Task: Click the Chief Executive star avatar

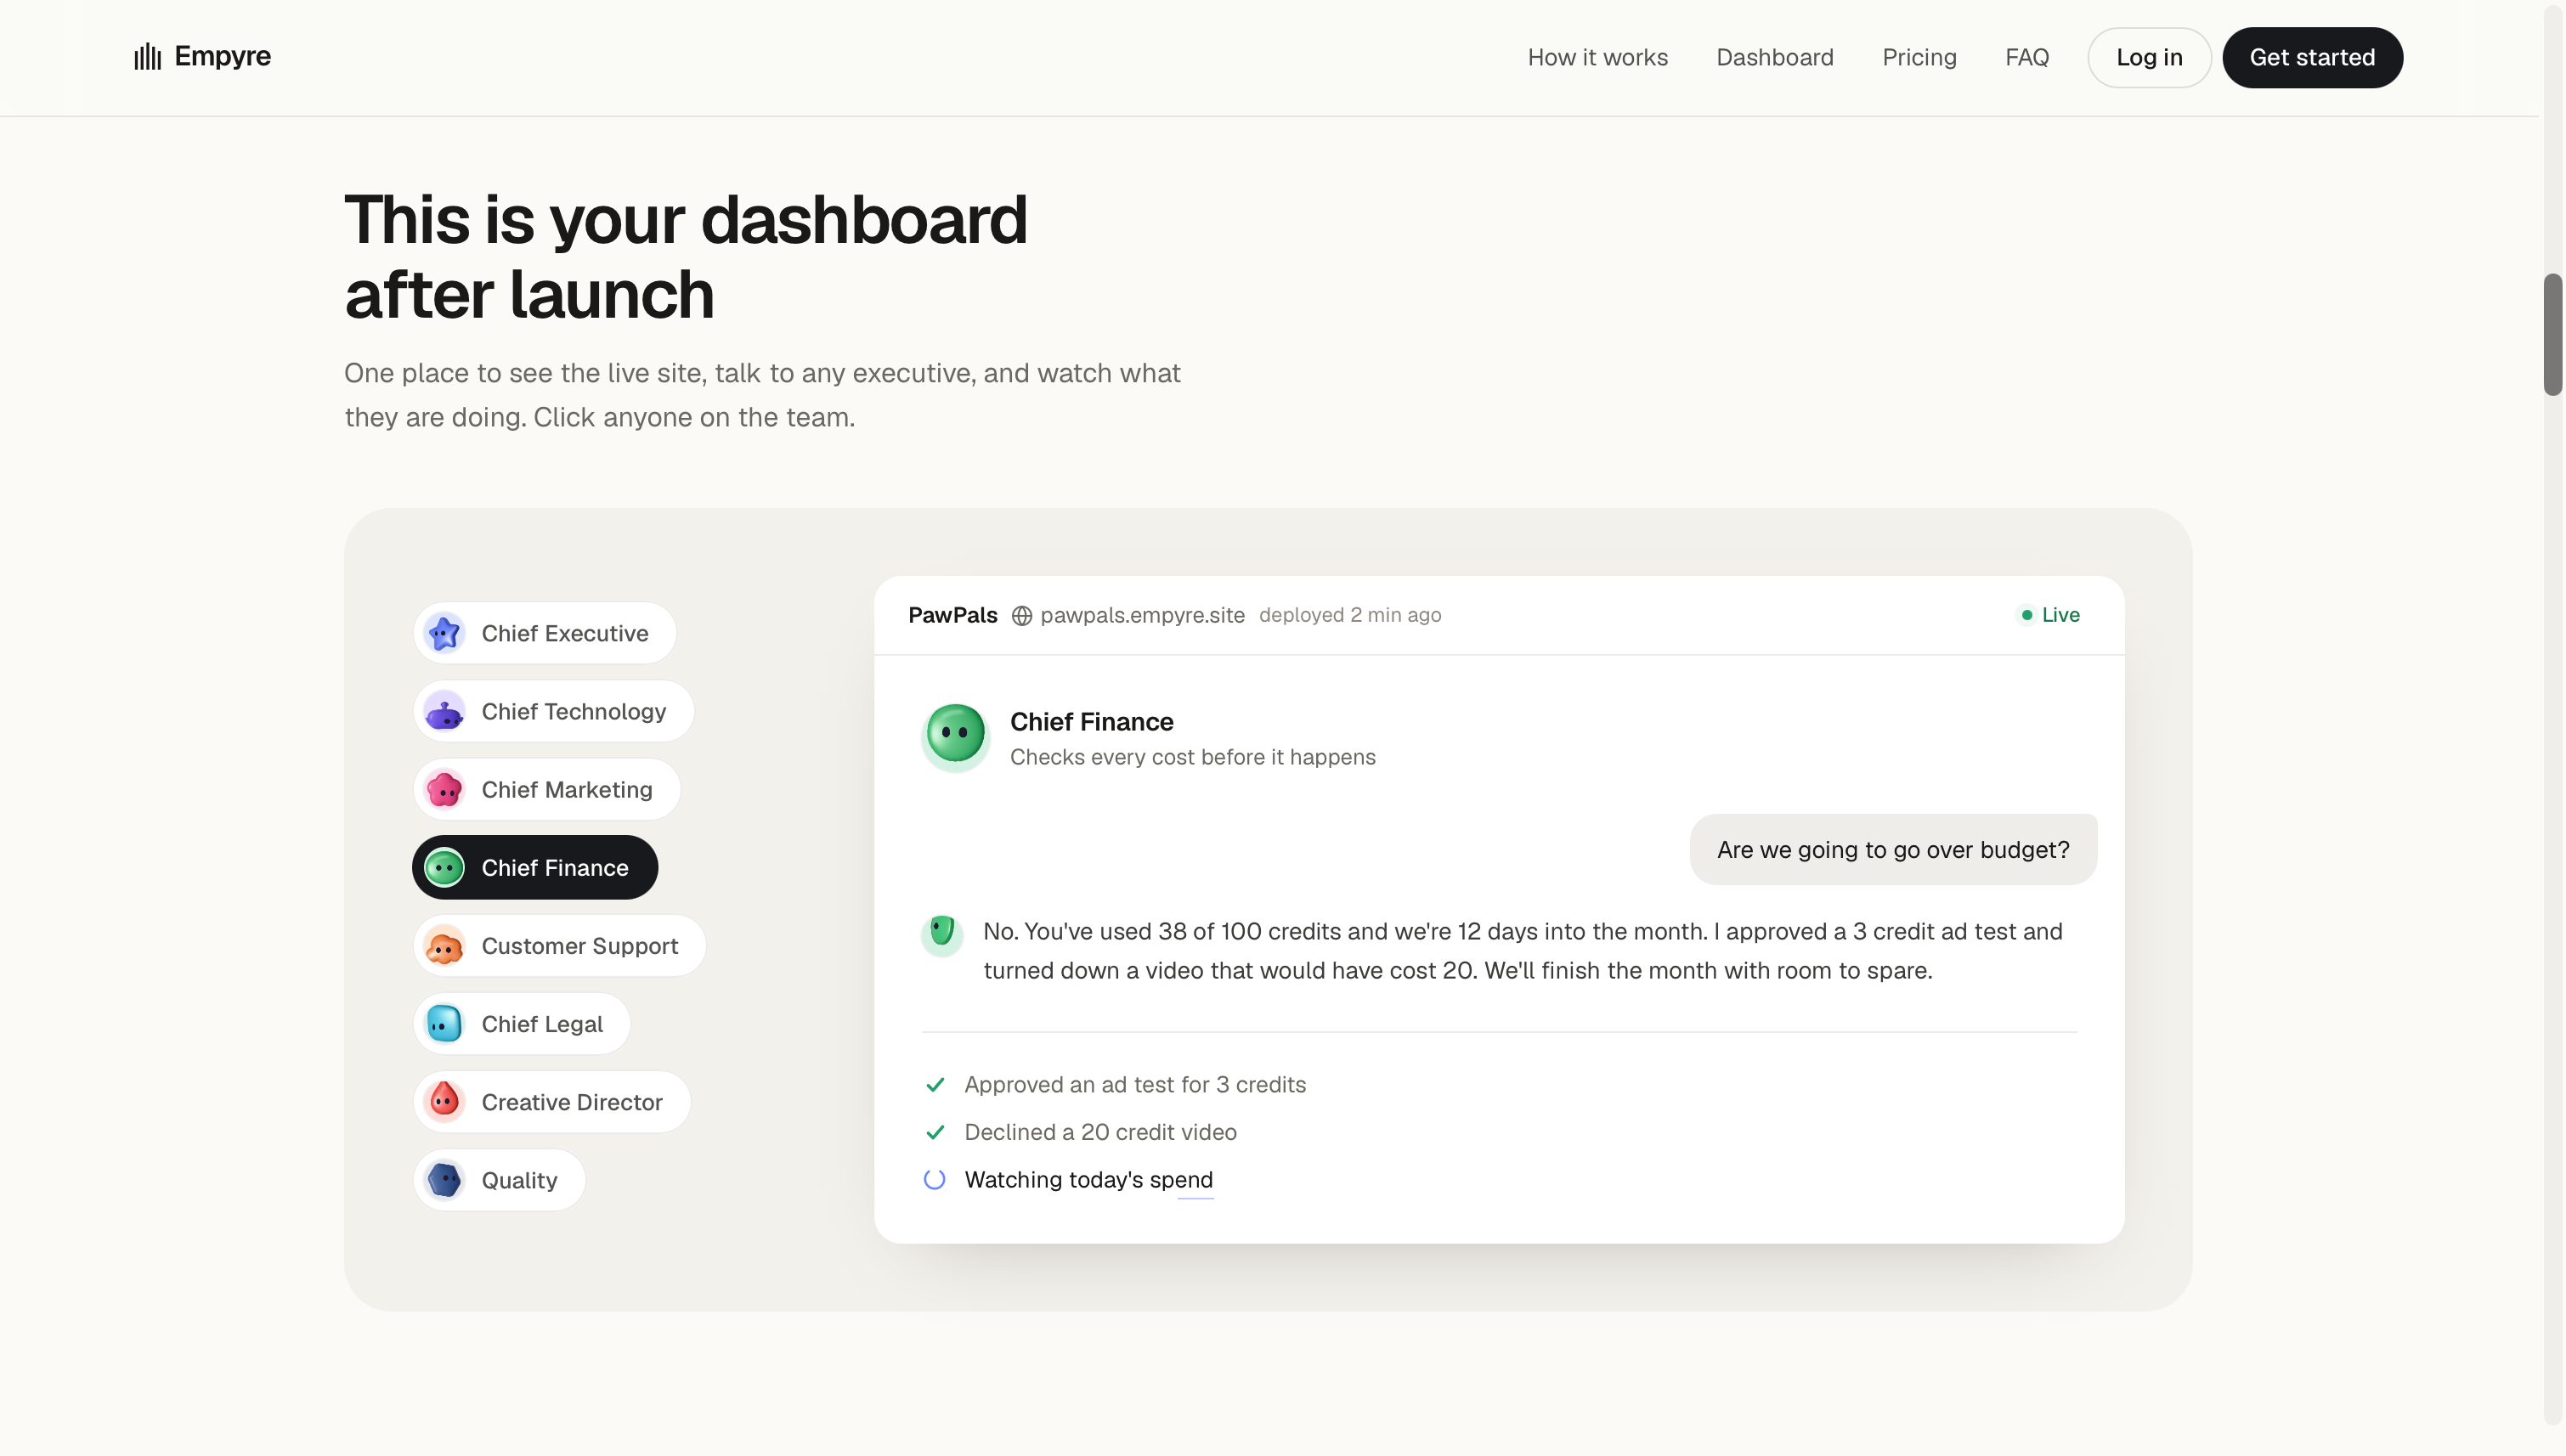Action: pos(444,633)
